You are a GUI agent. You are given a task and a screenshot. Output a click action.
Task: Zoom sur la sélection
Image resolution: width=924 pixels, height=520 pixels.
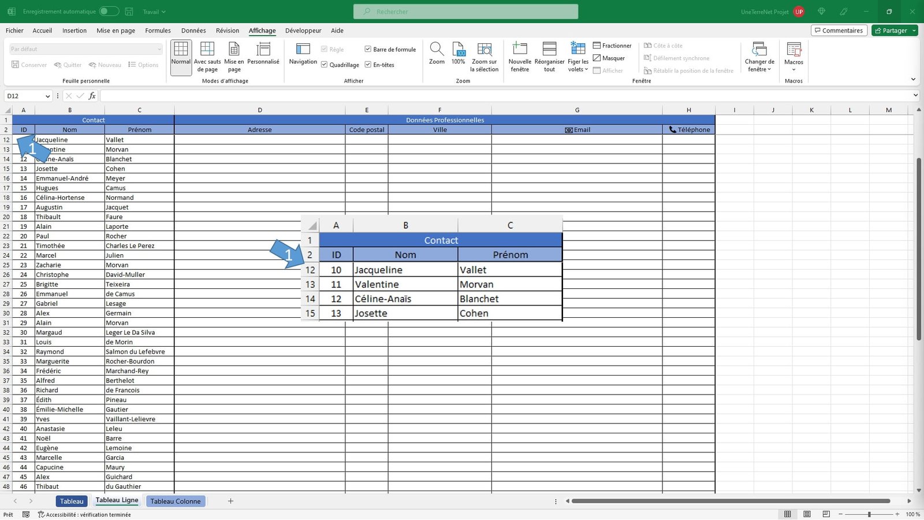(484, 56)
